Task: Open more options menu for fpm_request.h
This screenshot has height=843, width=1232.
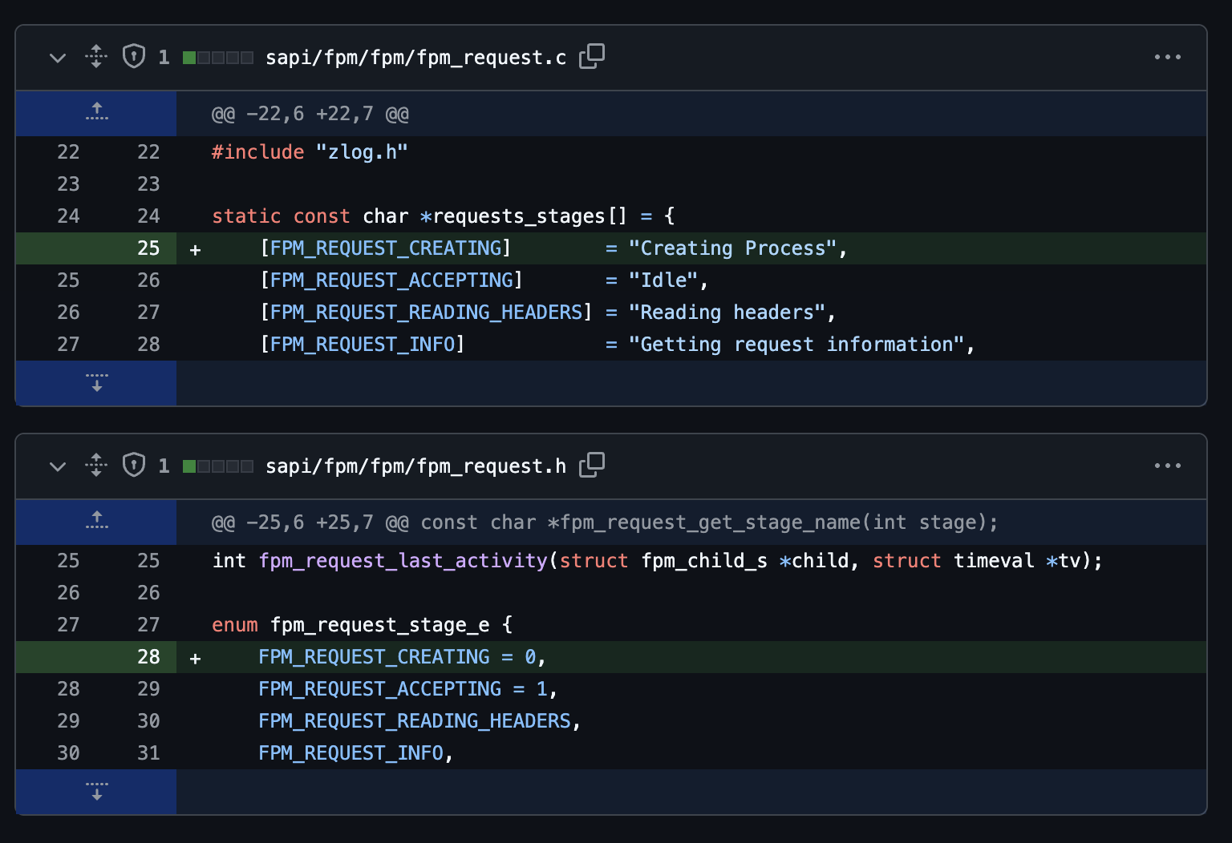Action: (1167, 466)
